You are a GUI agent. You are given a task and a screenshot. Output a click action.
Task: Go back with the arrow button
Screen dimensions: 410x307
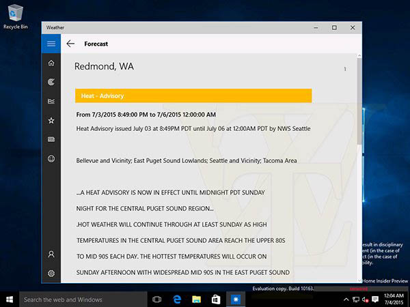click(x=70, y=44)
